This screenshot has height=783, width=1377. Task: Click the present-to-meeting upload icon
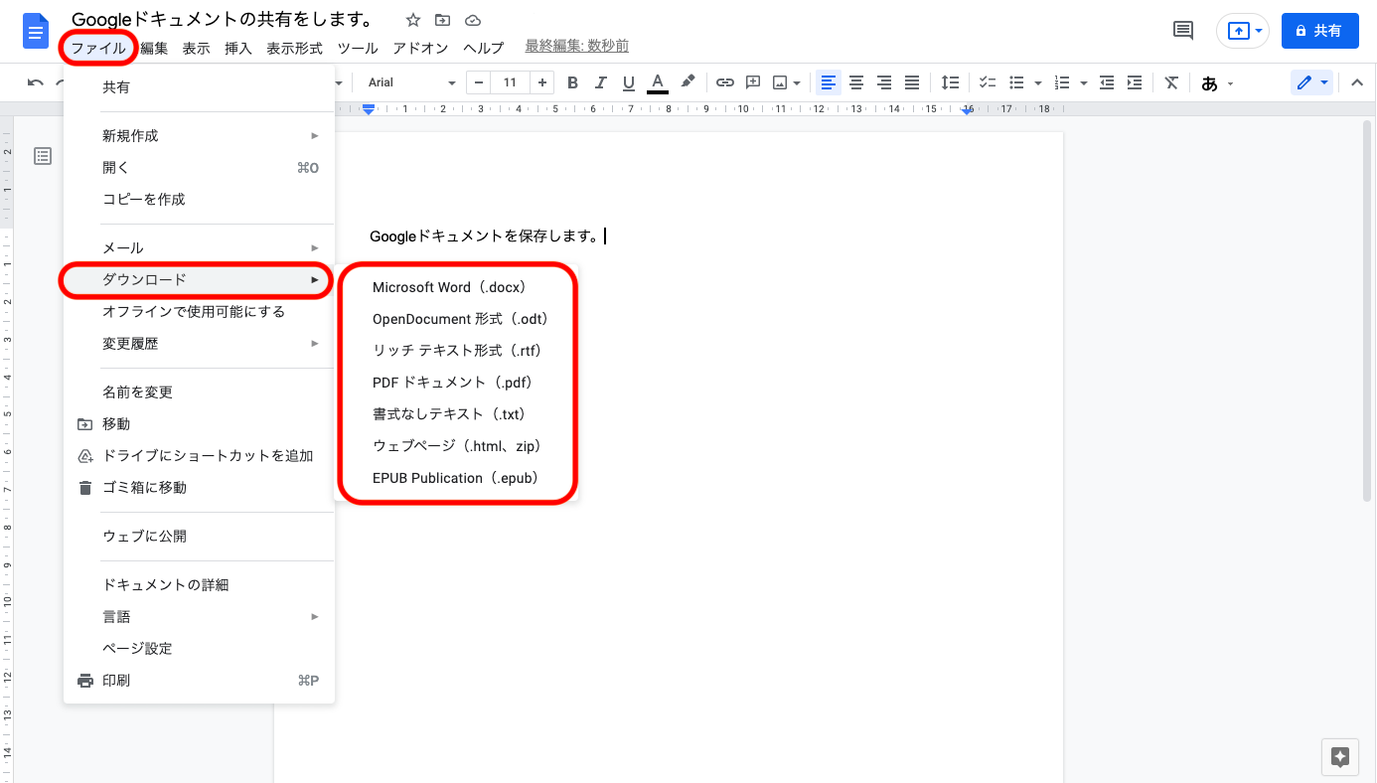(x=1238, y=31)
